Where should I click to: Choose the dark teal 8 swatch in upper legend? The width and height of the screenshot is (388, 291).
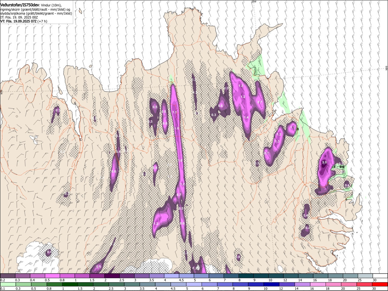click(x=246, y=276)
